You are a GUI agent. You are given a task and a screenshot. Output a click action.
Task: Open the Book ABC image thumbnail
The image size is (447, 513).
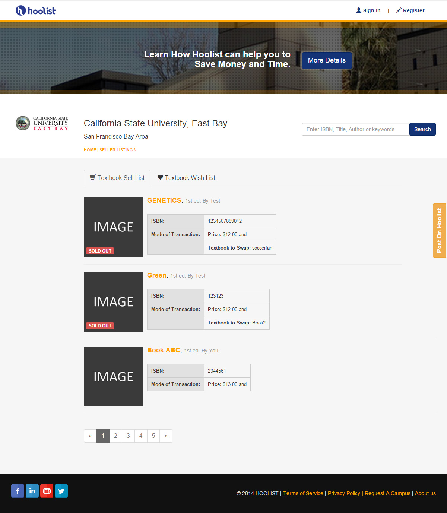(x=114, y=377)
